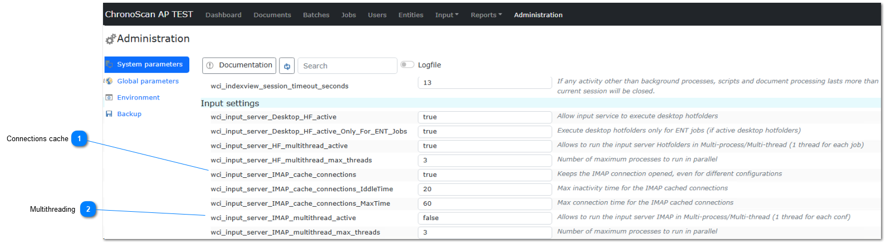886x244 pixels.
Task: Expand the Input dropdown in navbar
Action: click(447, 15)
